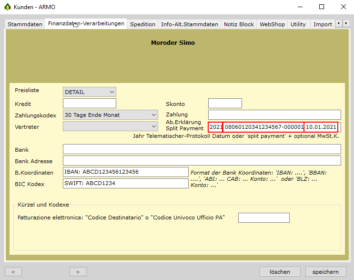Go to next customer record

[81, 272]
